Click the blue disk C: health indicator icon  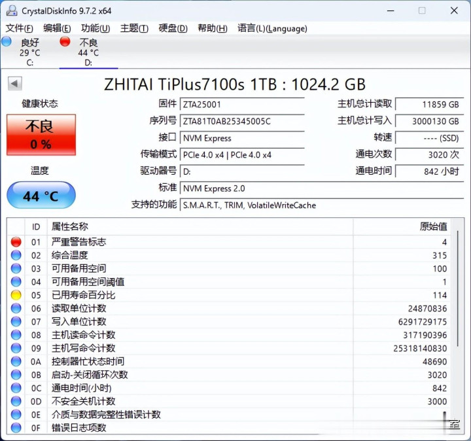tap(7, 42)
